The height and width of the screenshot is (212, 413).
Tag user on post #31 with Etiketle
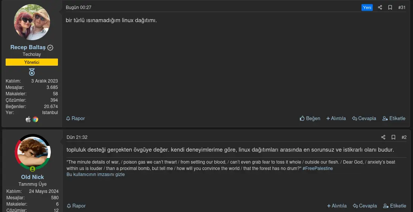(394, 119)
